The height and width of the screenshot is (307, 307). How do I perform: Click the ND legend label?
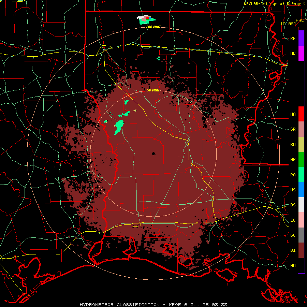click(x=293, y=266)
